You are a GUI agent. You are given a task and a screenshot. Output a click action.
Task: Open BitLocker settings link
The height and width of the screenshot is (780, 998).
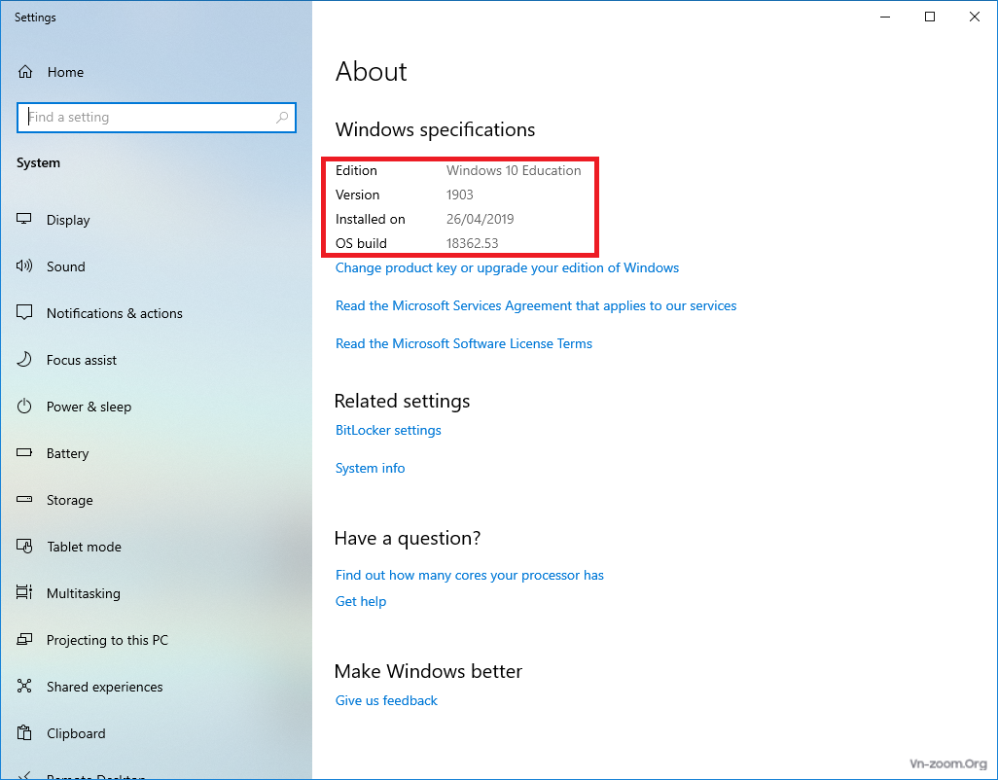point(388,430)
